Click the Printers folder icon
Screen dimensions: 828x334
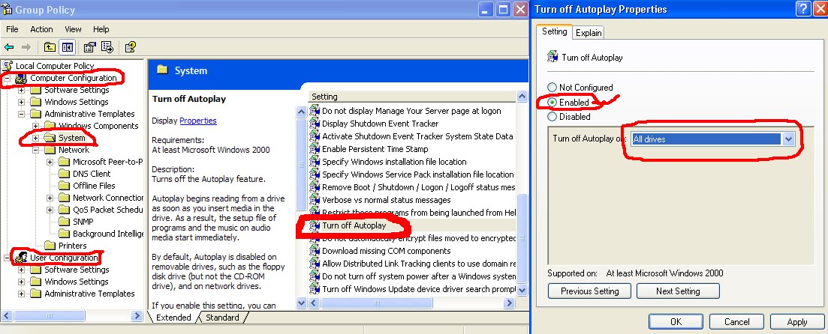50,246
